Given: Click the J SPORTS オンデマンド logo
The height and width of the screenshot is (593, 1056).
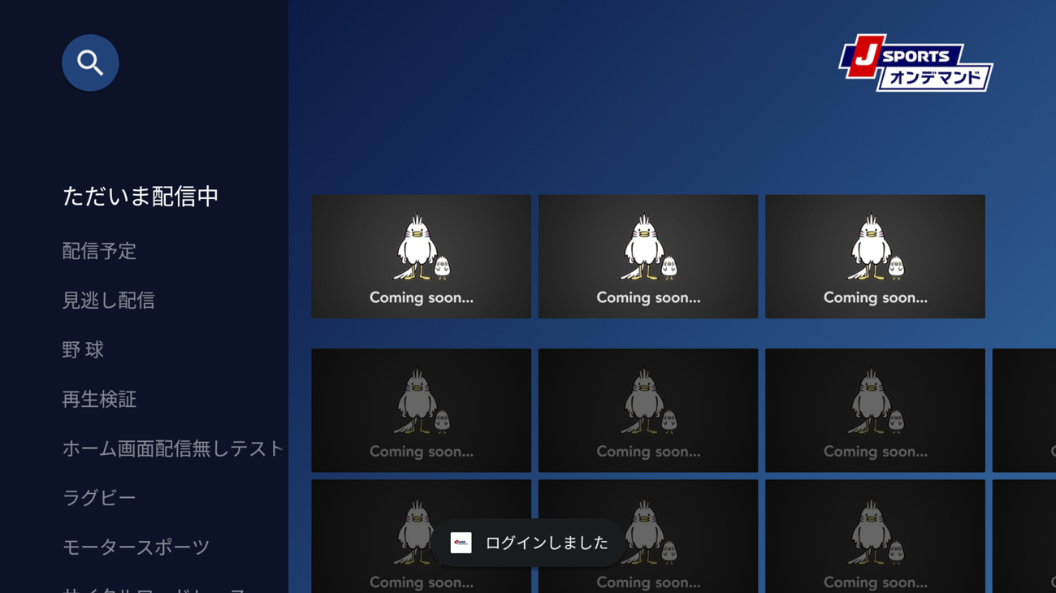Looking at the screenshot, I should [915, 63].
